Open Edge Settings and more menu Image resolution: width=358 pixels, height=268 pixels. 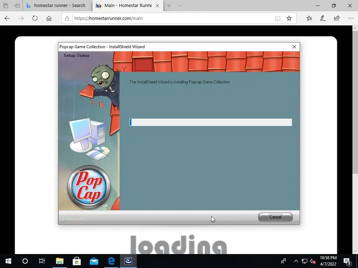click(x=351, y=18)
